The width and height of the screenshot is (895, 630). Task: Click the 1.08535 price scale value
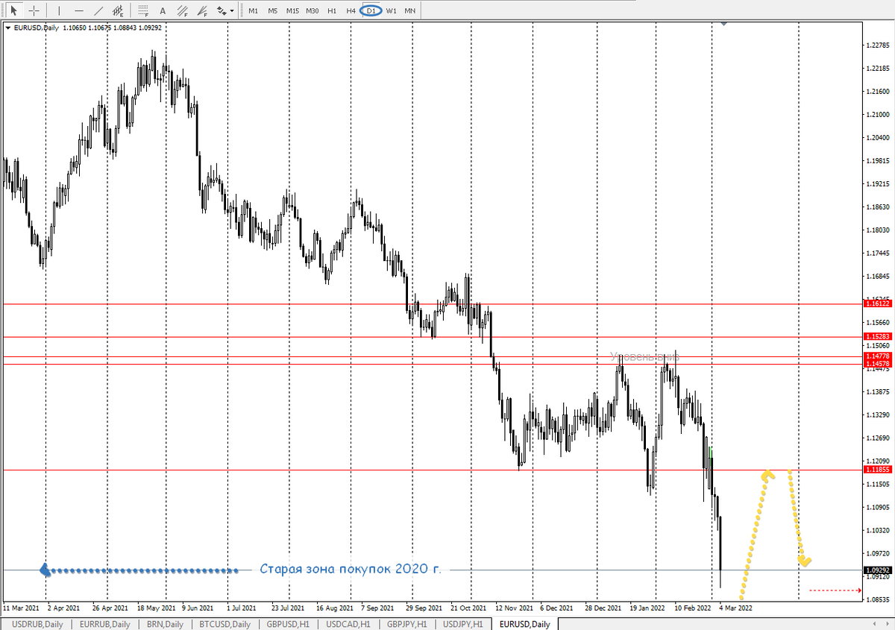[878, 599]
